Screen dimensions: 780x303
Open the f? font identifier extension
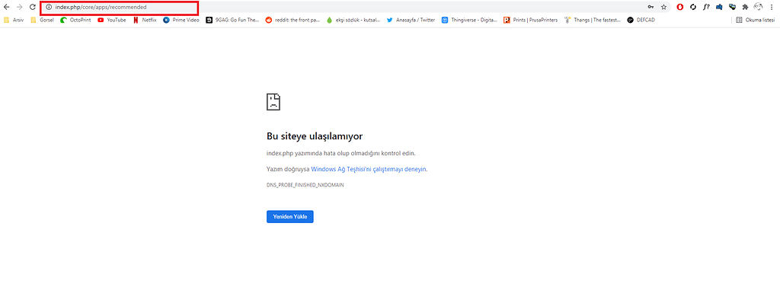point(706,7)
